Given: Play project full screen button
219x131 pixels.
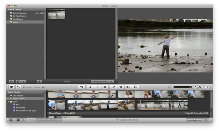Looking at the screenshot, I should (x=18, y=81).
